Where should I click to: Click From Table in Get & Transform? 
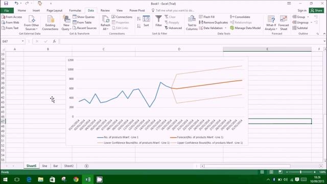tap(82, 22)
